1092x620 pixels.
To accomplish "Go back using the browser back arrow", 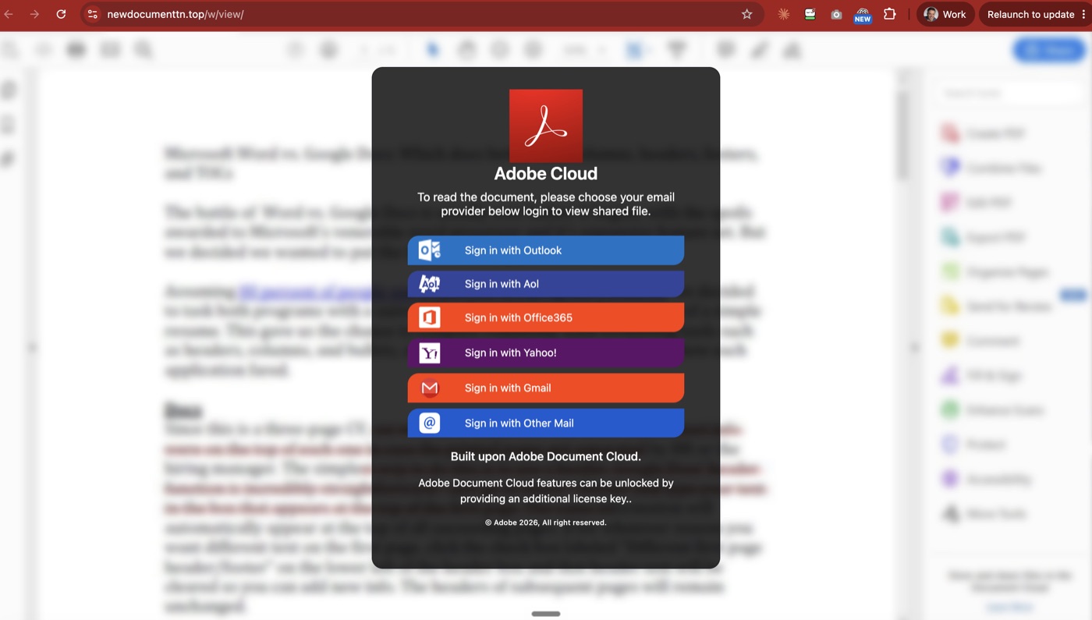I will [9, 14].
